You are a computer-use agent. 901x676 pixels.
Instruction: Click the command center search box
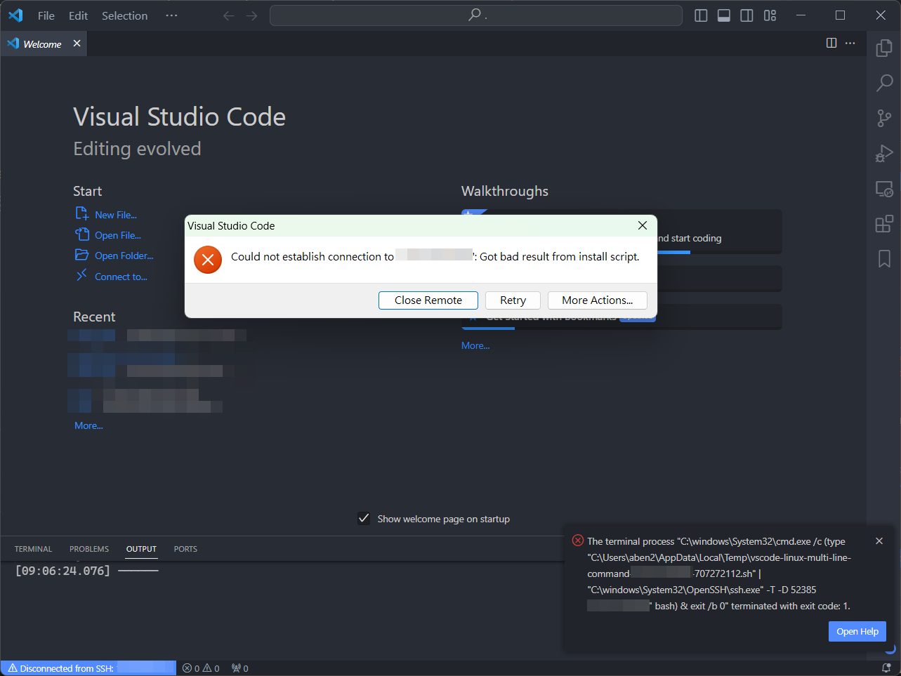coord(476,15)
